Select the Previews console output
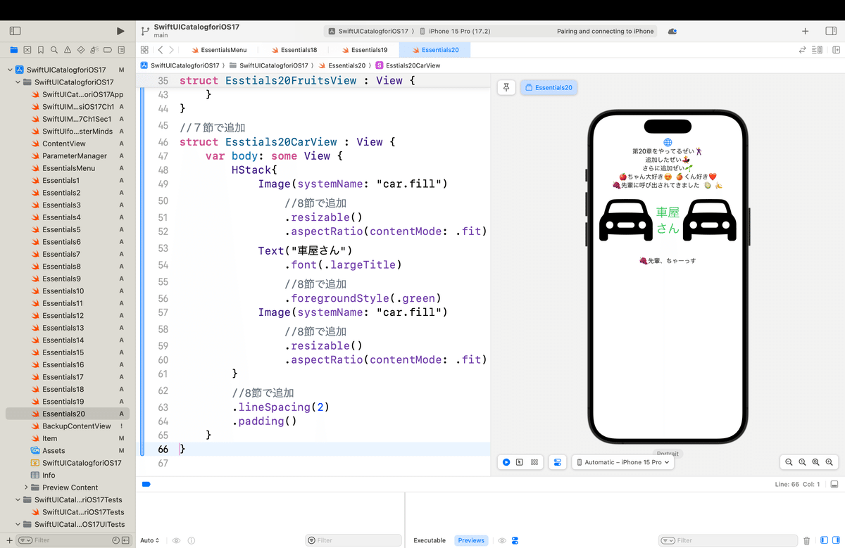Viewport: 845px width, 548px height. (471, 540)
